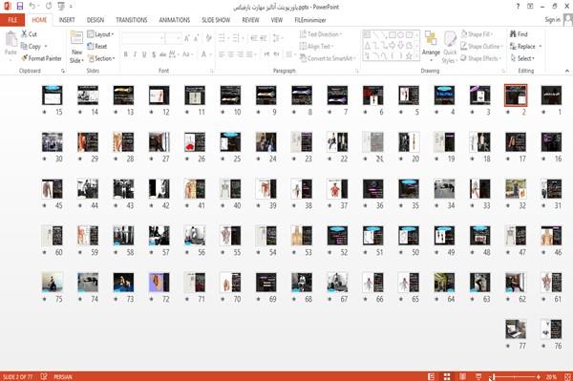The image size is (573, 381).
Task: Switch to the ANIMATIONS tab
Action: [175, 20]
